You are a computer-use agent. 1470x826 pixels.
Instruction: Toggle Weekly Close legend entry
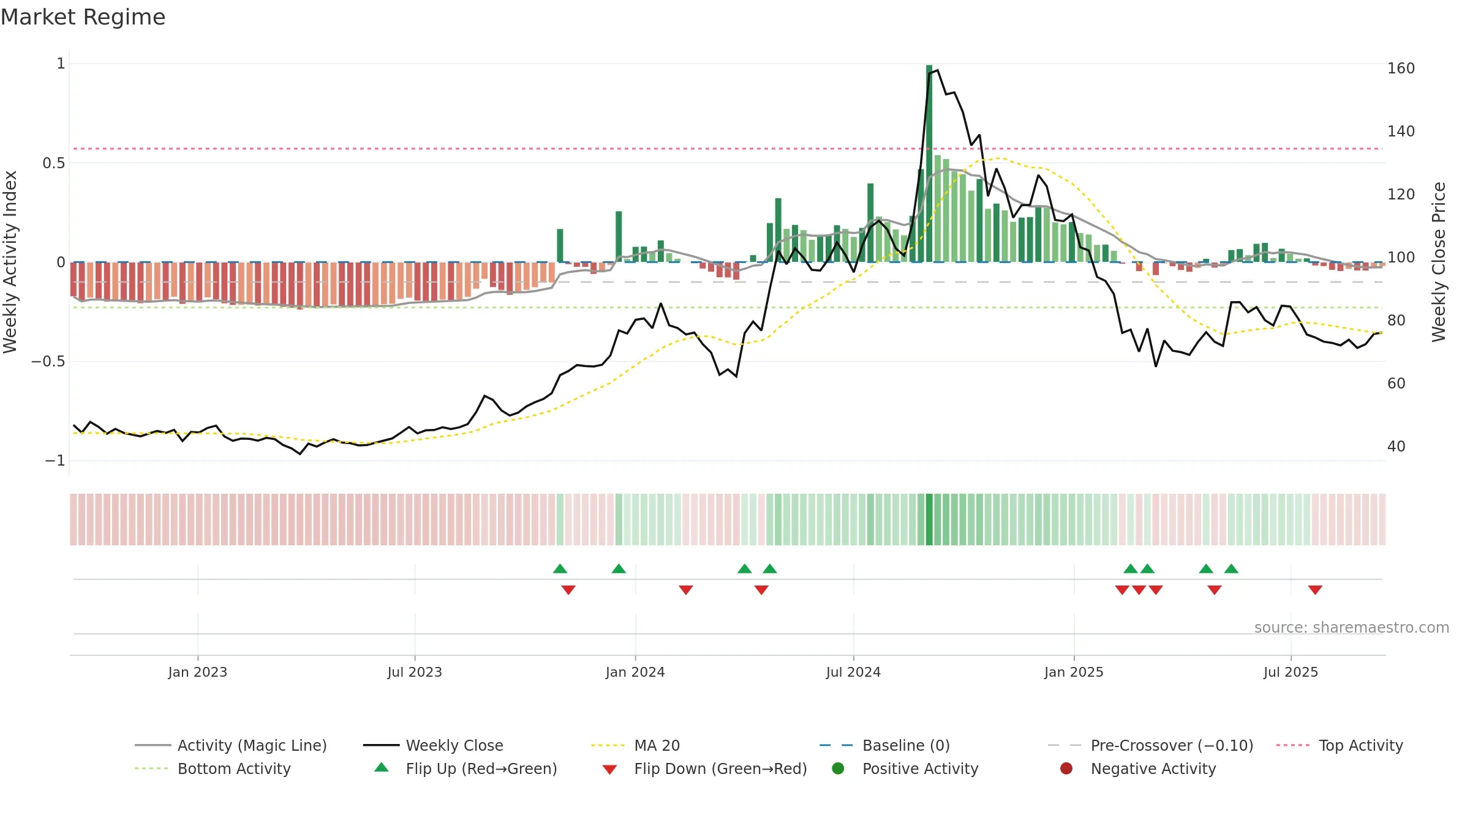(x=433, y=745)
